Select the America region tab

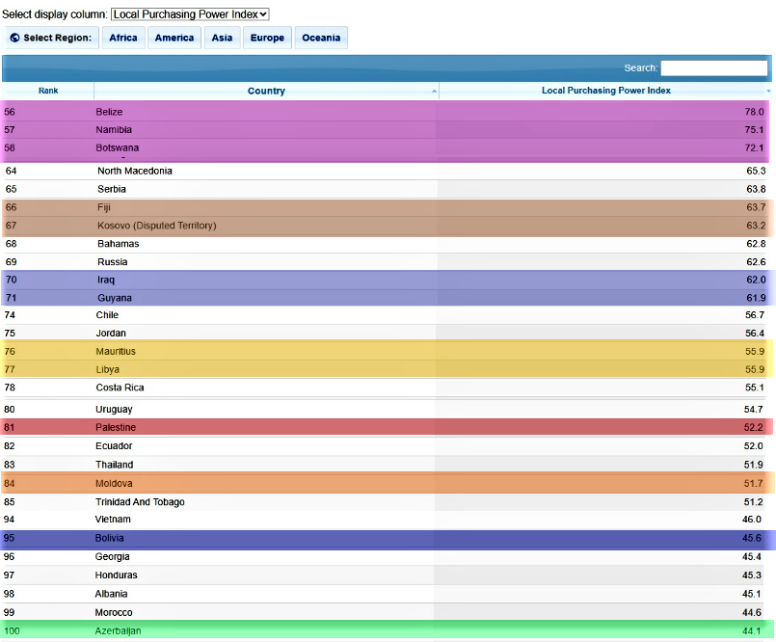(174, 38)
